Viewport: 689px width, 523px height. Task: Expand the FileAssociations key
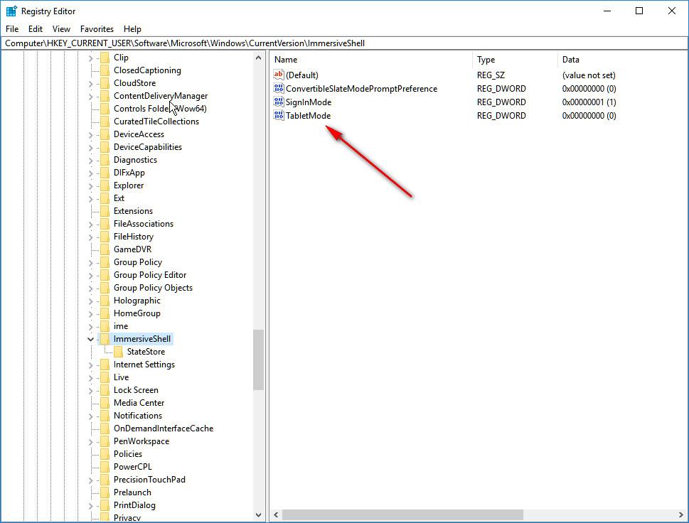point(90,225)
